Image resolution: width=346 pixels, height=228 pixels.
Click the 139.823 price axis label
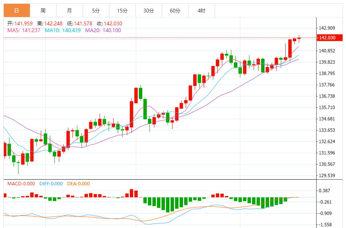click(327, 62)
